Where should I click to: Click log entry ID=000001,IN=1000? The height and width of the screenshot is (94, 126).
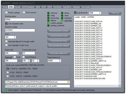[90, 79]
